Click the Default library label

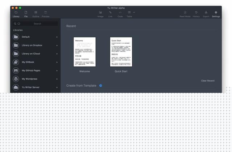coord(26,37)
